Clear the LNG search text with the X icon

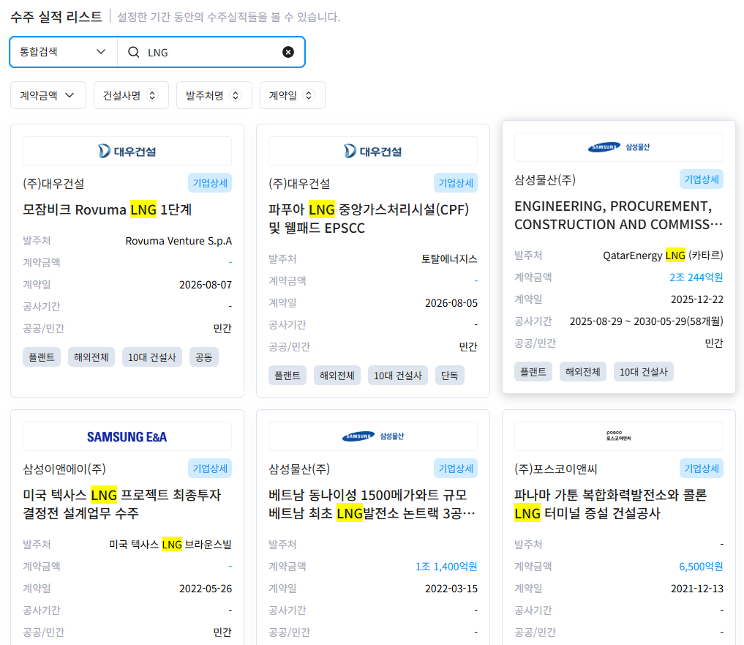tap(288, 52)
